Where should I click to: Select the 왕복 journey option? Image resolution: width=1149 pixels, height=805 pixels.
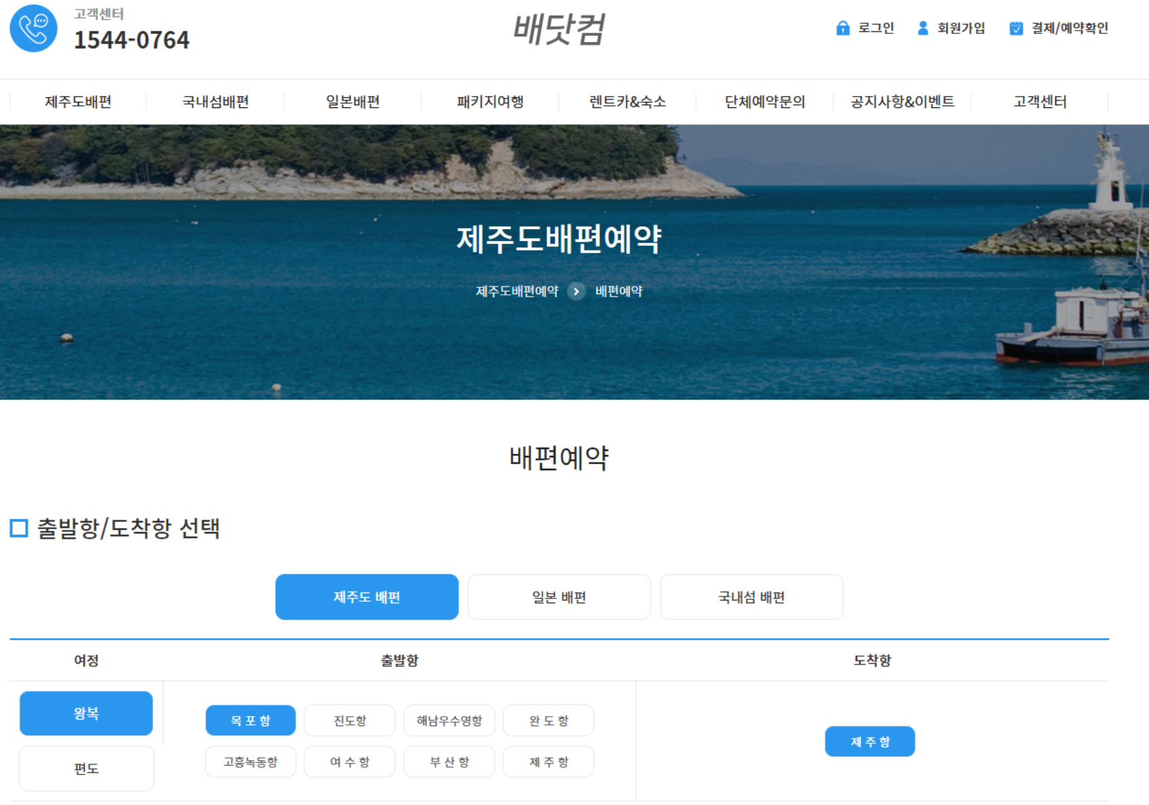[x=86, y=713]
